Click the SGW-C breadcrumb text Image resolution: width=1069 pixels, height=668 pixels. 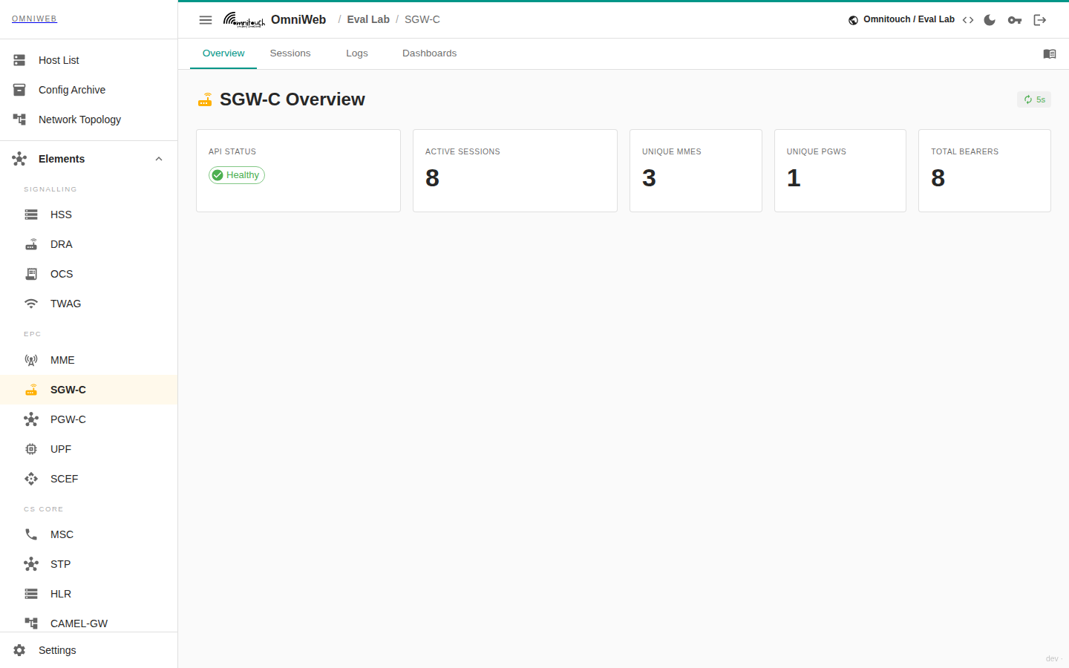pos(422,19)
